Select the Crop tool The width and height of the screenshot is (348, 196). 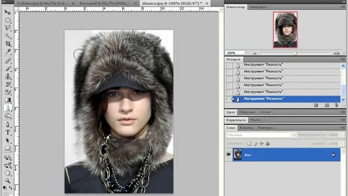(x=8, y=44)
